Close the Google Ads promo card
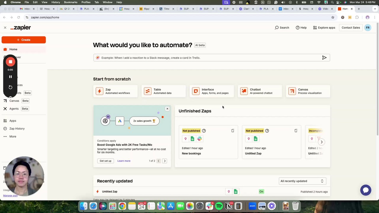379x213 pixels. click(167, 109)
